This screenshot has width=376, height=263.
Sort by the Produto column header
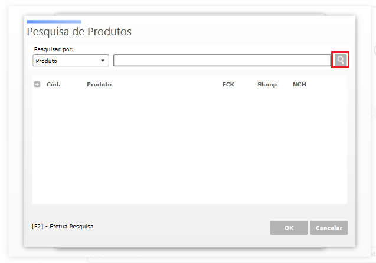pos(99,84)
